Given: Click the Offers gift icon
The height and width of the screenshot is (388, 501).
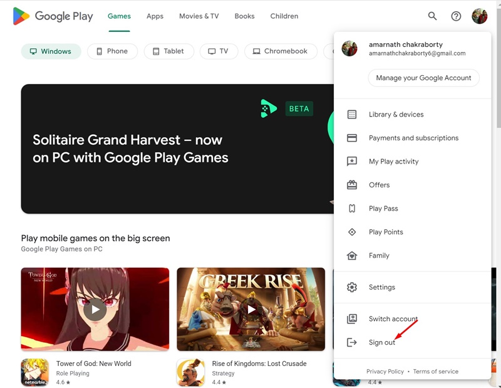Looking at the screenshot, I should click(x=352, y=185).
